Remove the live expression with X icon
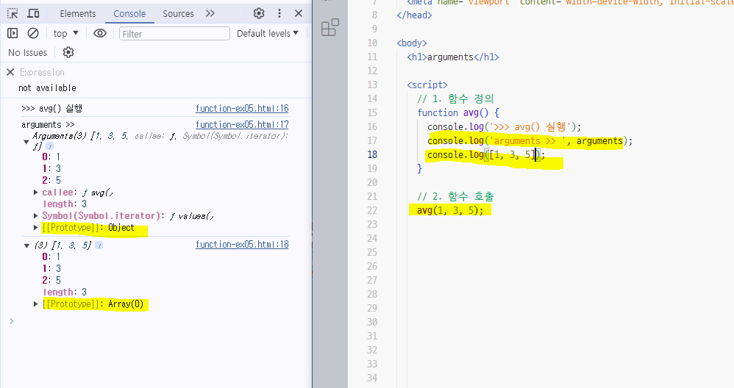 click(10, 72)
